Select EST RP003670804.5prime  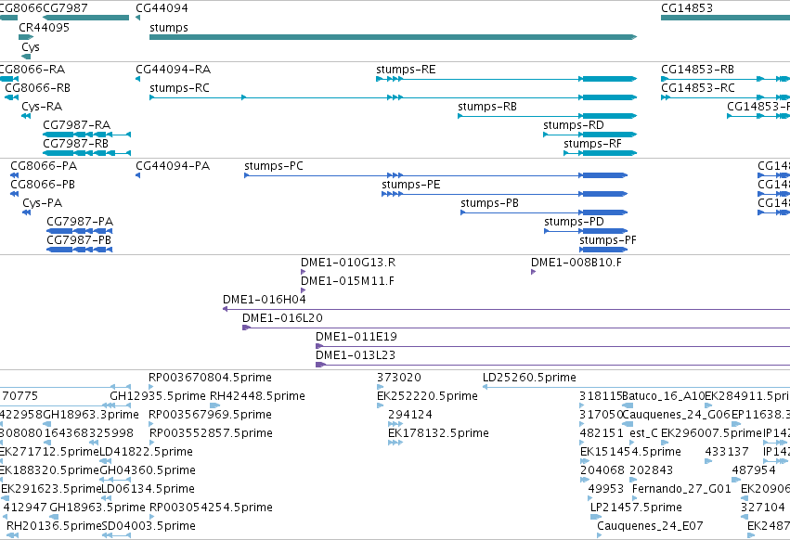point(151,387)
